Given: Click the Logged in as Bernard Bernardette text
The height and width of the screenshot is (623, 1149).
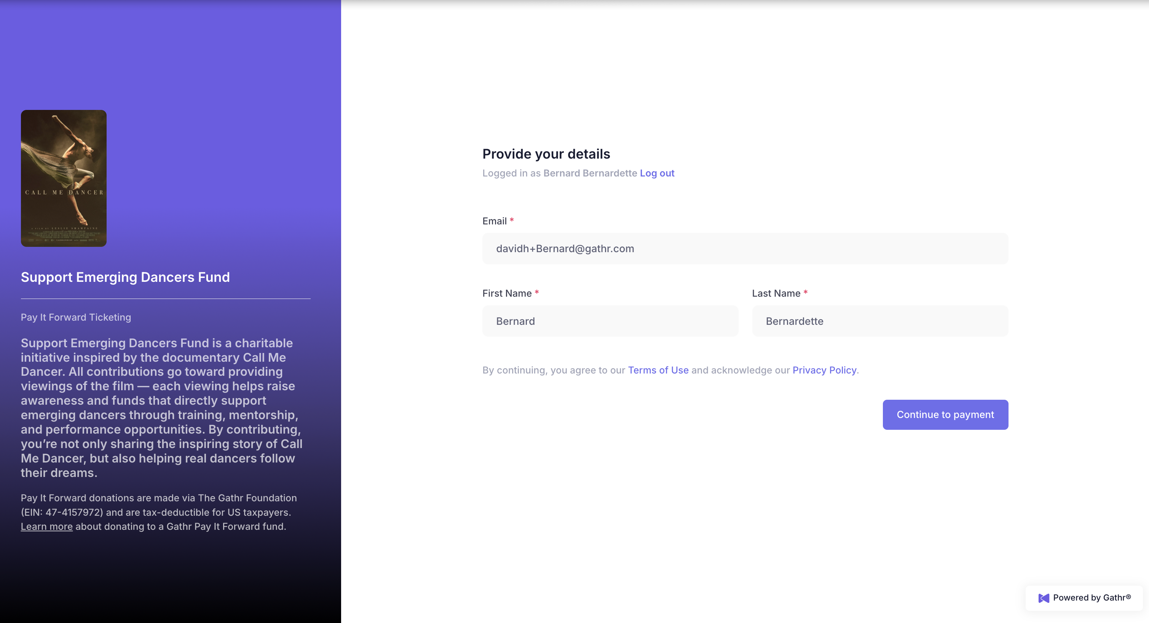Looking at the screenshot, I should coord(559,173).
